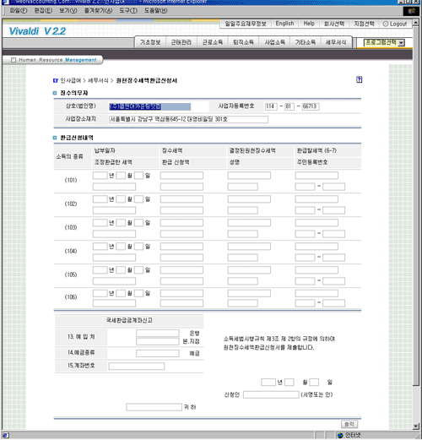Open the 즐겨찾기(A) menu
The width and height of the screenshot is (422, 440).
tap(98, 11)
